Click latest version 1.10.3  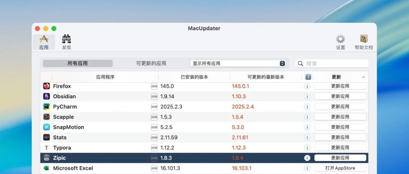tap(239, 96)
